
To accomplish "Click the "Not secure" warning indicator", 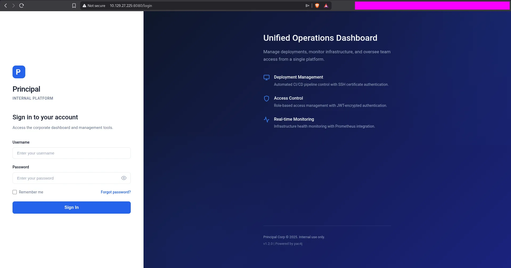I will coord(94,6).
